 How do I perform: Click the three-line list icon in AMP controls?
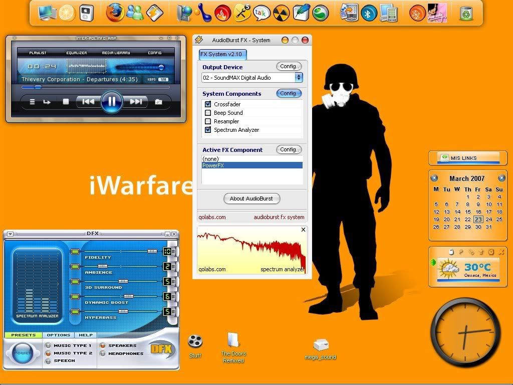pyautogui.click(x=32, y=102)
